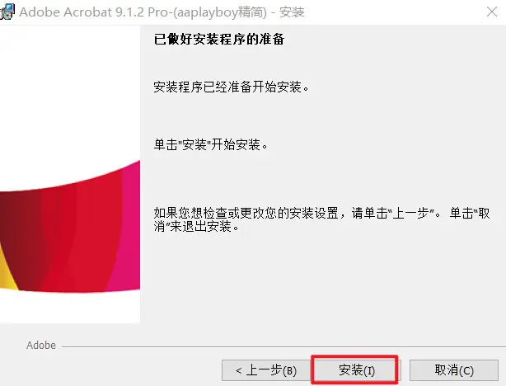The width and height of the screenshot is (506, 386).
Task: Click the horizontal separator line beside Adobe
Action: tap(283, 347)
